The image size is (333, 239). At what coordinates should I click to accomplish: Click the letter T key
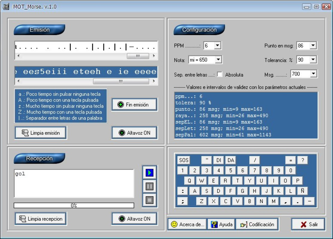[x=237, y=181]
